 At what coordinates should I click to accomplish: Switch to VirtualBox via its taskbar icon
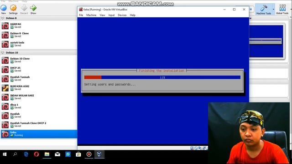99,154
